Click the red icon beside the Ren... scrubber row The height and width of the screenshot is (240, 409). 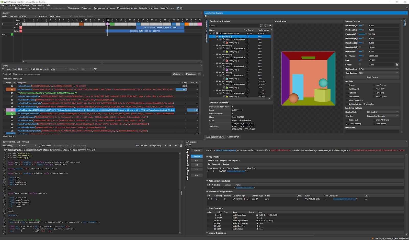[21, 27]
